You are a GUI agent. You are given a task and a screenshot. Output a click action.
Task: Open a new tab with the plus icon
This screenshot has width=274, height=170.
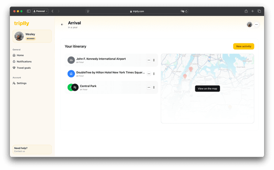point(253,11)
